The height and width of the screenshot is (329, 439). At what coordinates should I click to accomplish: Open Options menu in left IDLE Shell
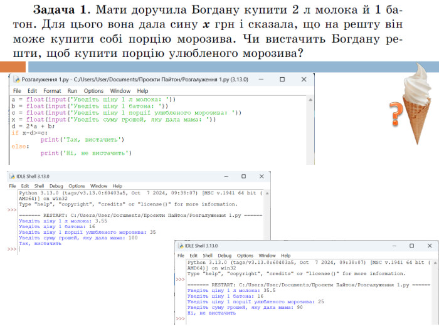point(77,186)
